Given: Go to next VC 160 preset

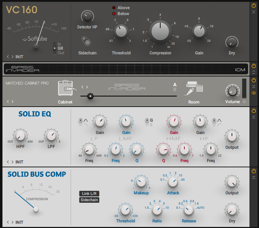Looking at the screenshot, I should click(13, 56).
